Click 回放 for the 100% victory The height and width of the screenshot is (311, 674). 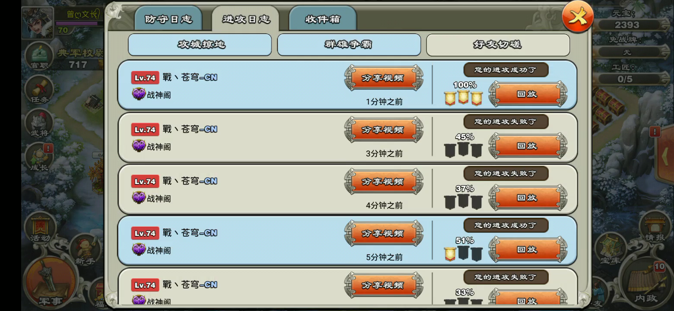(x=528, y=94)
